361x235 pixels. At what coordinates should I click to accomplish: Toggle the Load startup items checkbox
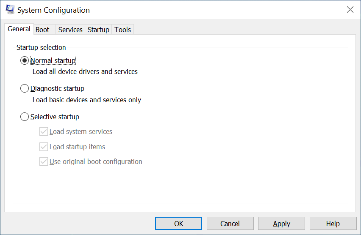(43, 147)
